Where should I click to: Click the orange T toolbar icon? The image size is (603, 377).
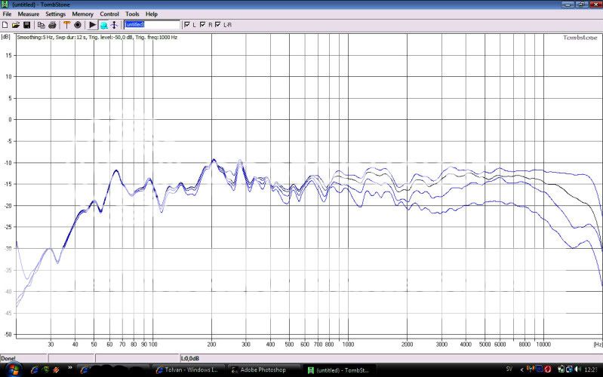pos(66,25)
